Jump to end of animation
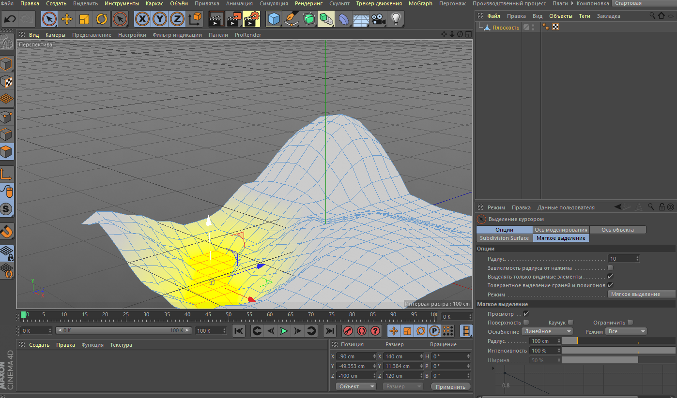 coord(329,331)
